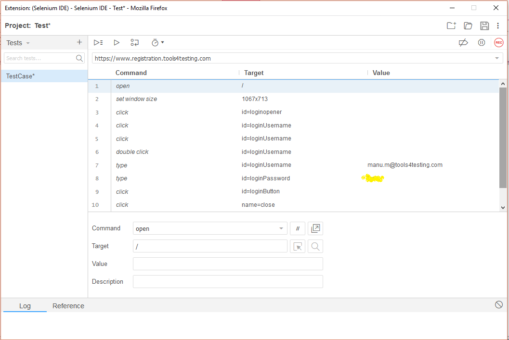Screen dimensions: 509x340
Task: Step over current command icon
Action: pyautogui.click(x=135, y=42)
